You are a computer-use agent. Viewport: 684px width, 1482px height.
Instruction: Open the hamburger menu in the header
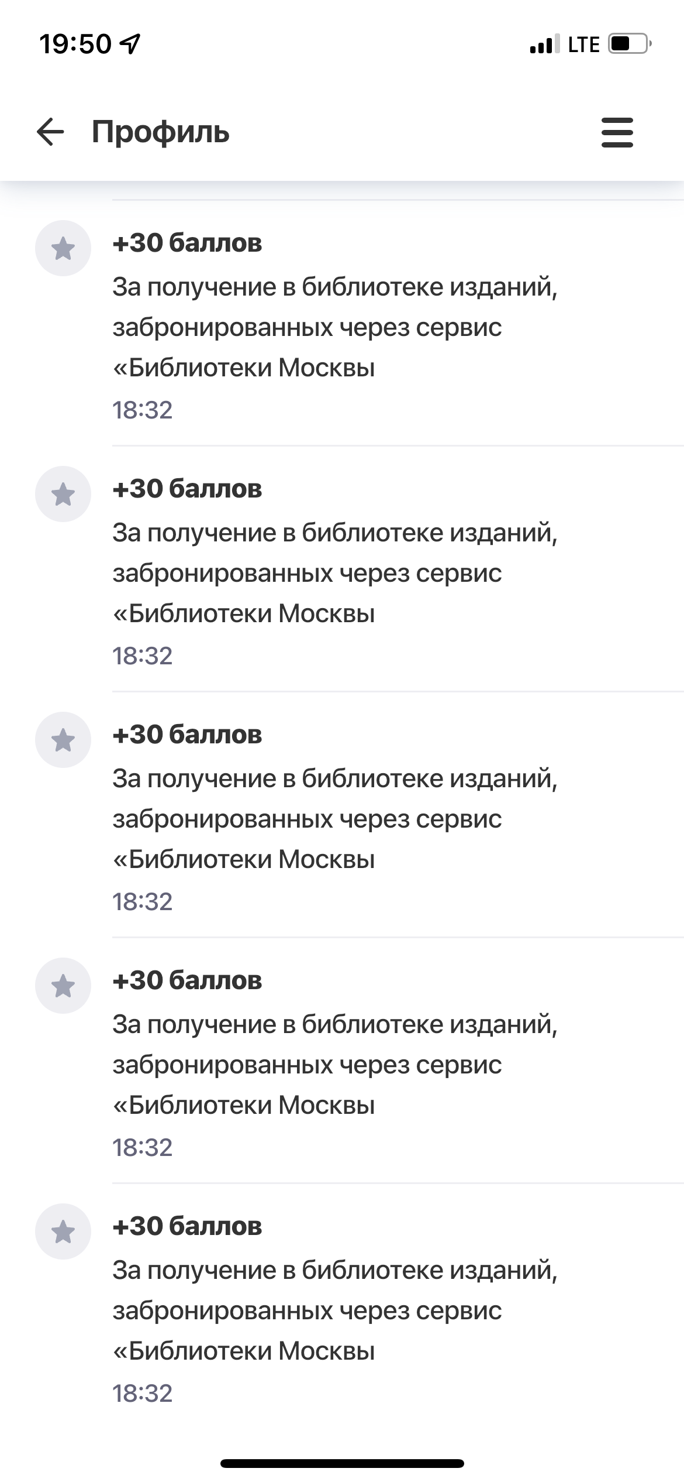(617, 132)
